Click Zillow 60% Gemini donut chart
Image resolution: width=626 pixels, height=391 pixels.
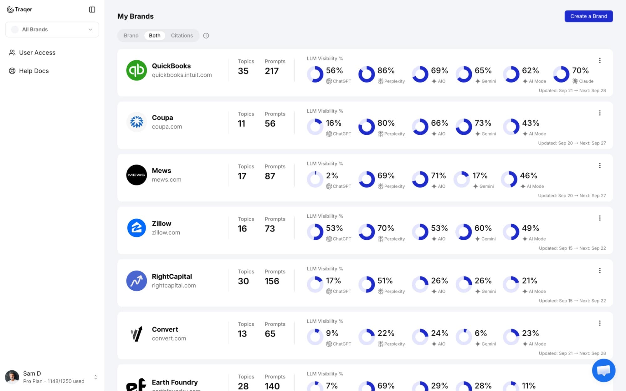pyautogui.click(x=464, y=232)
